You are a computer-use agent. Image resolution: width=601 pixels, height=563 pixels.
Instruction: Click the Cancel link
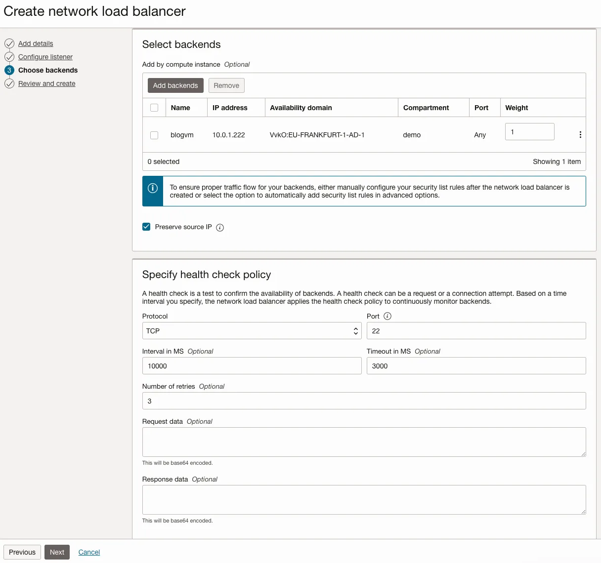(89, 552)
